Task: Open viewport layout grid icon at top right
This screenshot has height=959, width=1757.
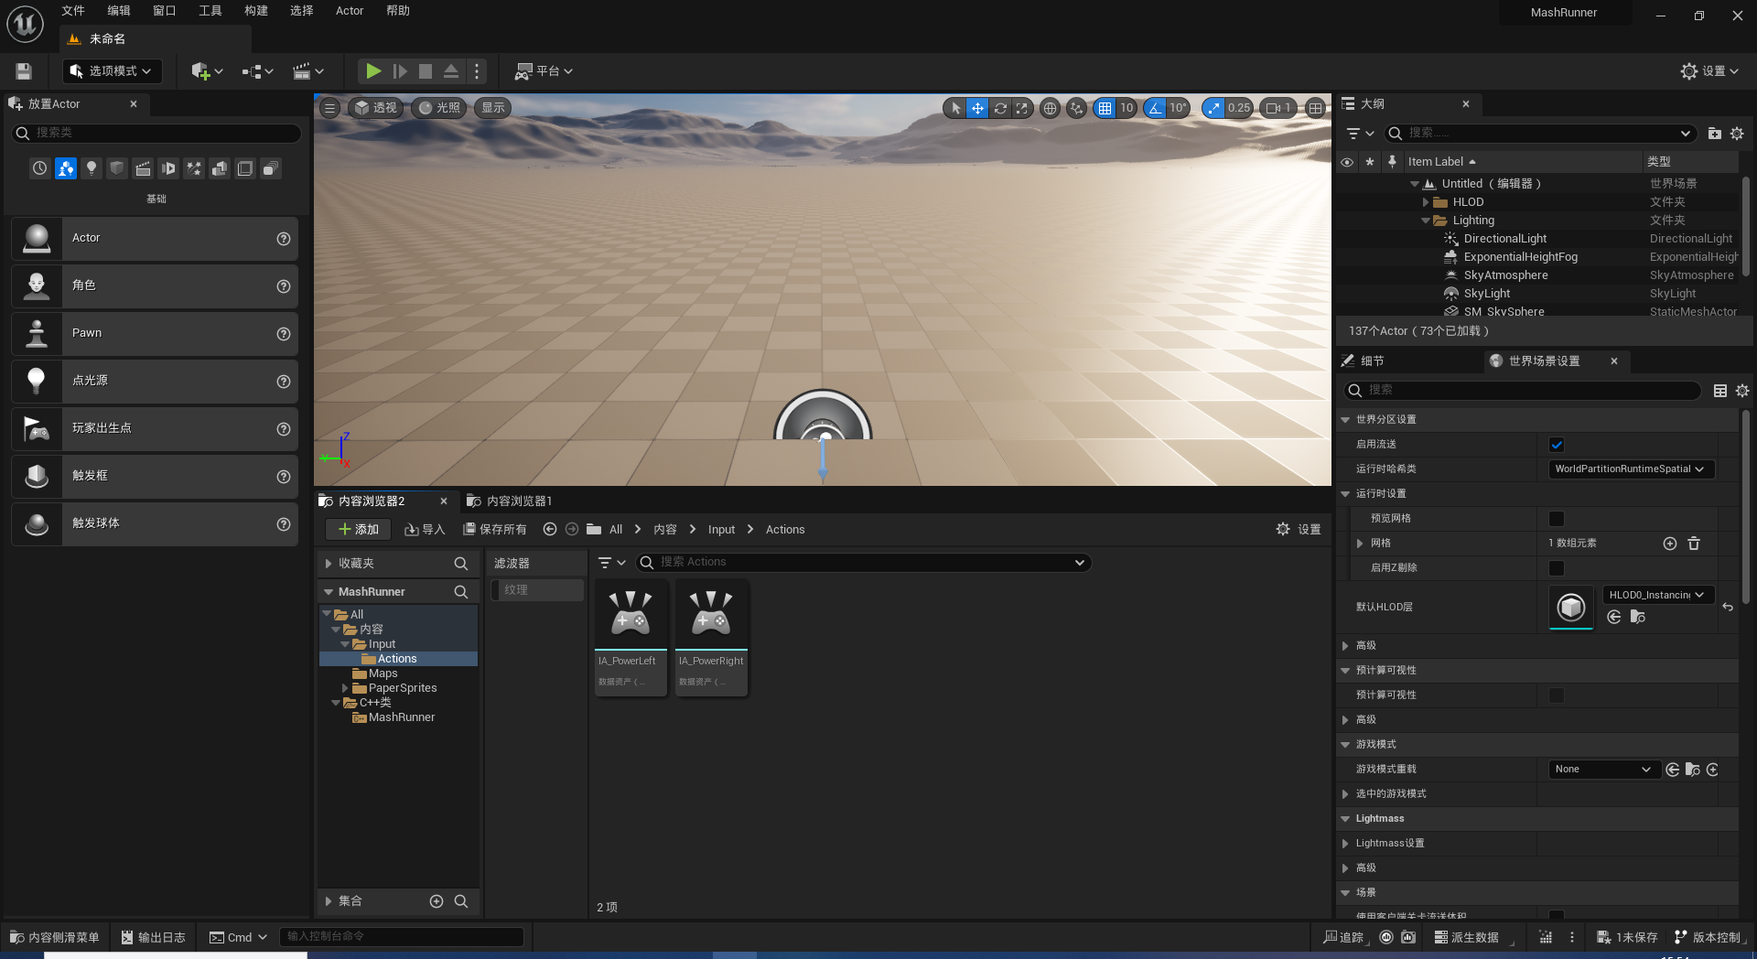Action: tap(1315, 108)
